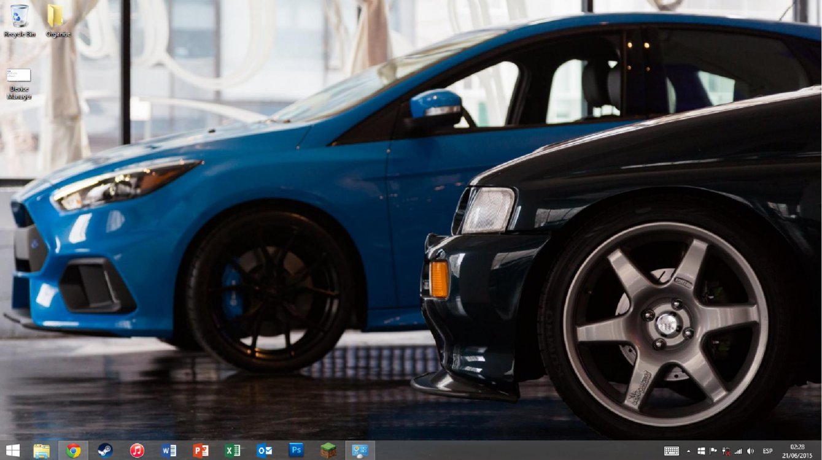
Task: Launch Microsoft Word from the taskbar
Action: (169, 451)
